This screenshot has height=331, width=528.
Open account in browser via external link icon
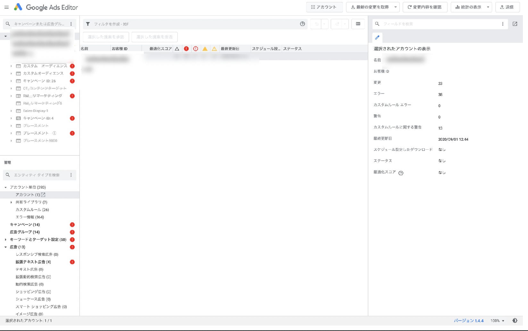click(43, 194)
